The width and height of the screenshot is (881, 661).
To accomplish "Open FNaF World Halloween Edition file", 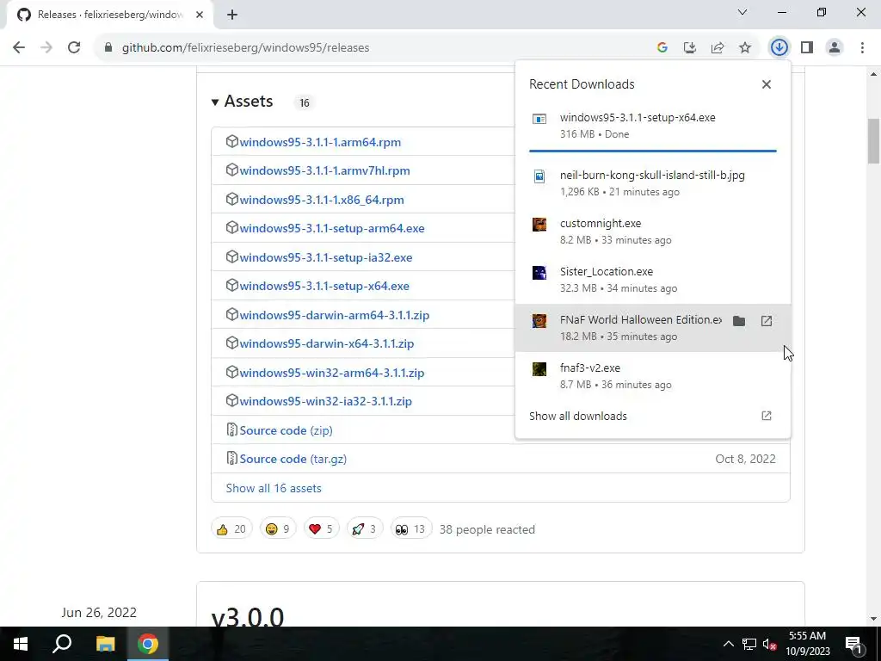I will click(x=767, y=321).
